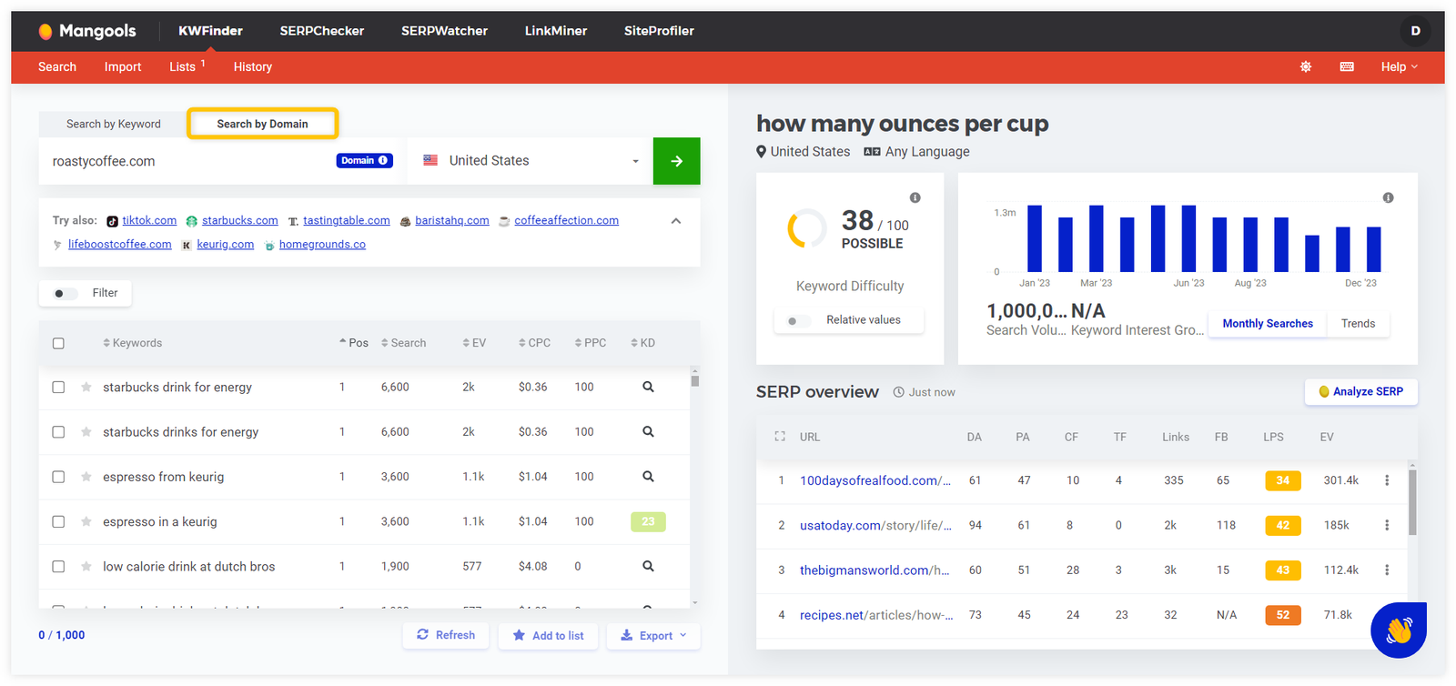
Task: Click SERP overview scrollbar thumb
Action: (x=1412, y=502)
